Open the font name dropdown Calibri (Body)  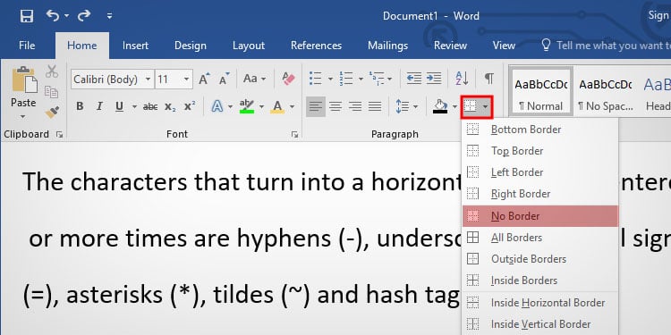click(112, 80)
